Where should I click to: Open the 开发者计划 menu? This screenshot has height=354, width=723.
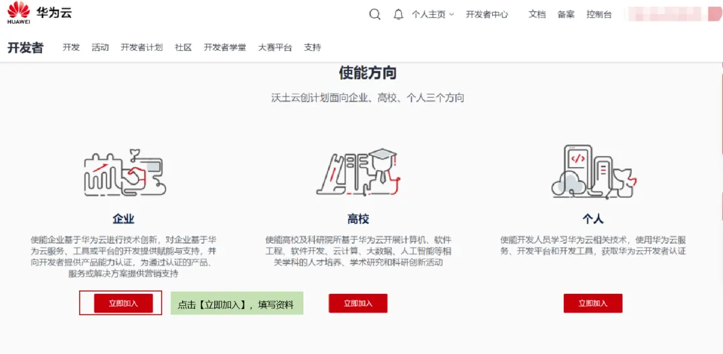coord(141,48)
